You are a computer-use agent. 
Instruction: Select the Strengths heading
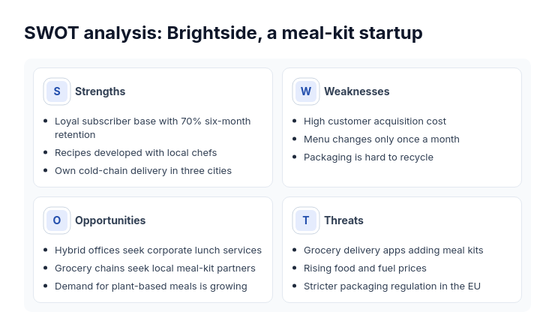click(100, 91)
